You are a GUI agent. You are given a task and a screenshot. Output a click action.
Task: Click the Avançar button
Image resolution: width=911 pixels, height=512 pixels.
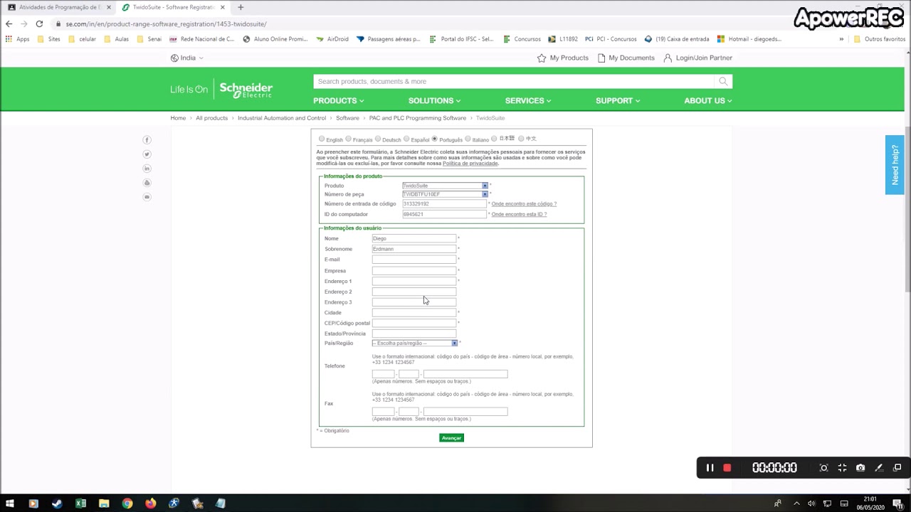click(x=451, y=438)
